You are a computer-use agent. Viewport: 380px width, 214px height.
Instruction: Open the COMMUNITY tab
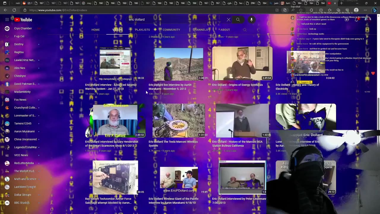click(171, 30)
